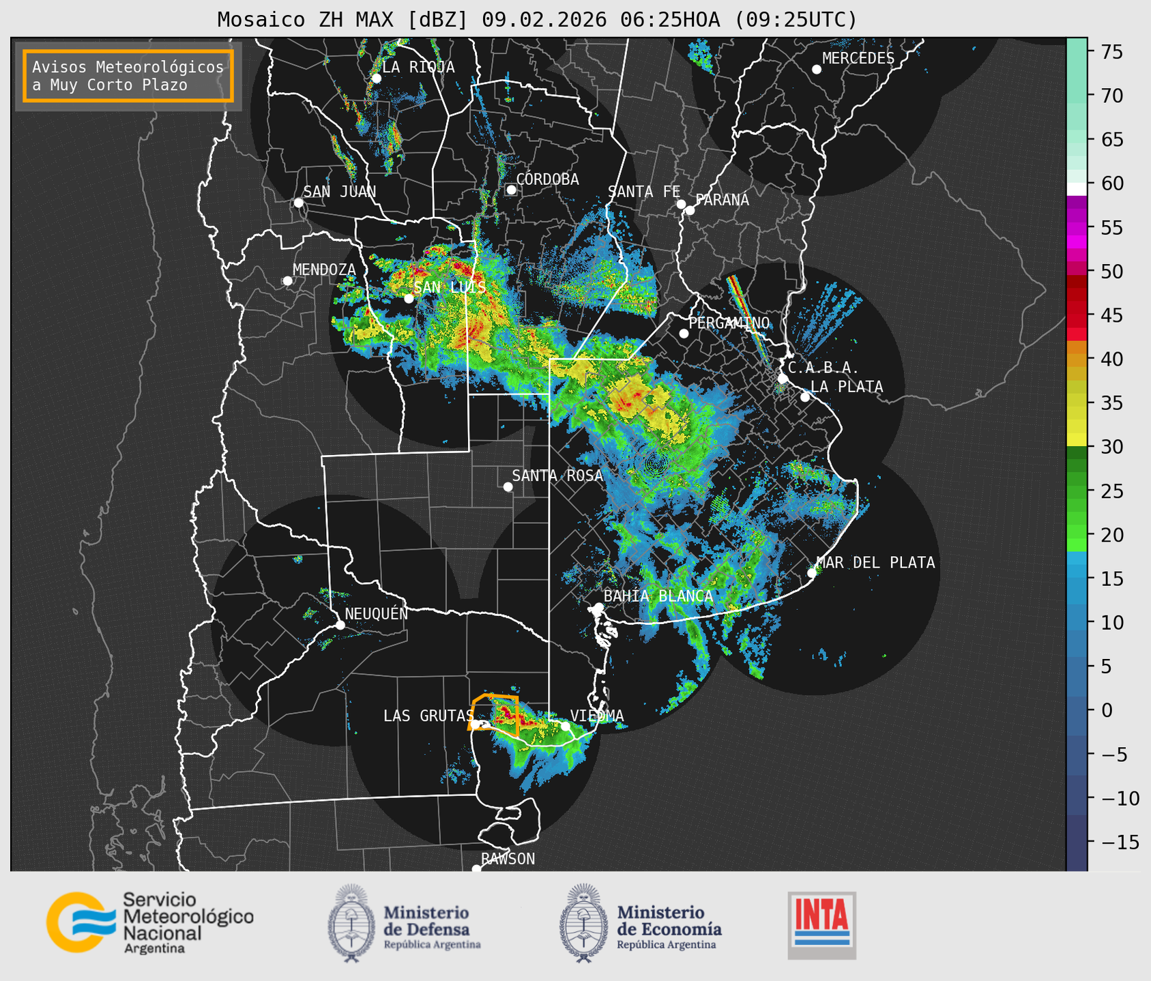
Task: Click the Ministerio de Economía coat of arms
Action: pyautogui.click(x=584, y=923)
